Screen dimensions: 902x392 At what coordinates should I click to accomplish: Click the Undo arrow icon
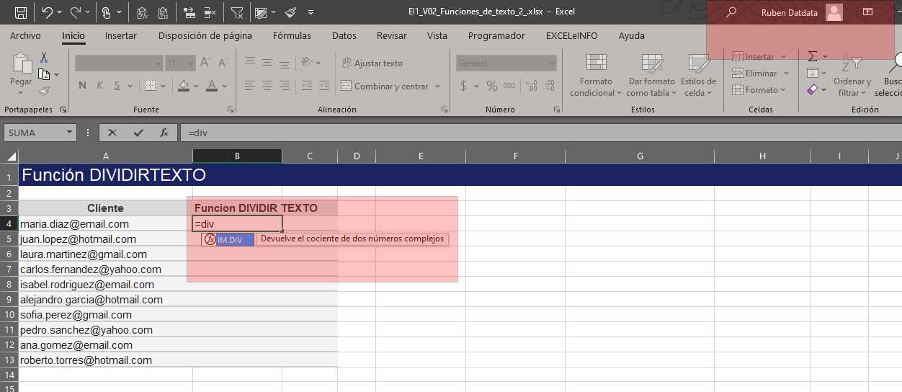47,12
